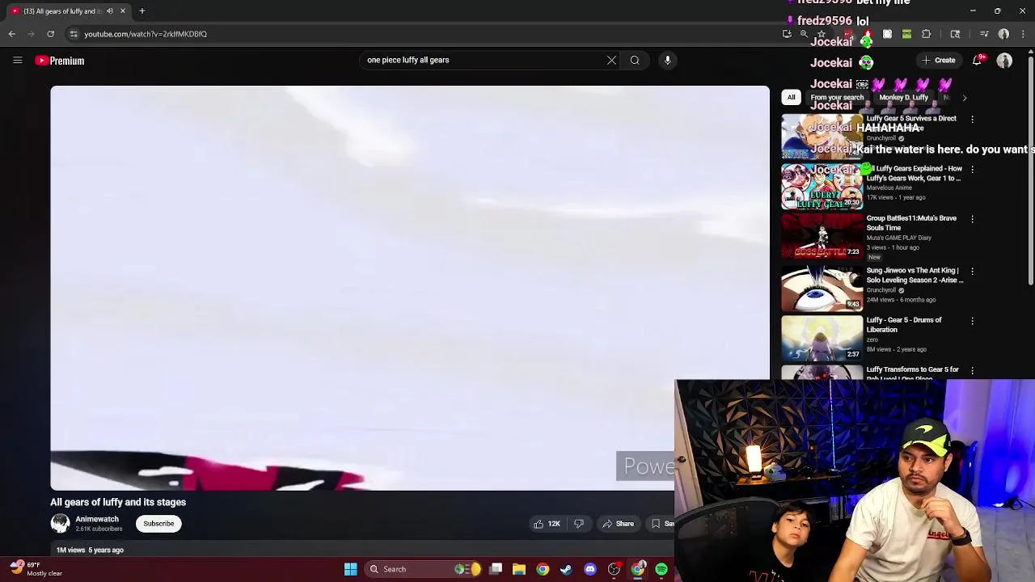Open options for Group Battles11 video
This screenshot has width=1035, height=582.
(x=972, y=219)
